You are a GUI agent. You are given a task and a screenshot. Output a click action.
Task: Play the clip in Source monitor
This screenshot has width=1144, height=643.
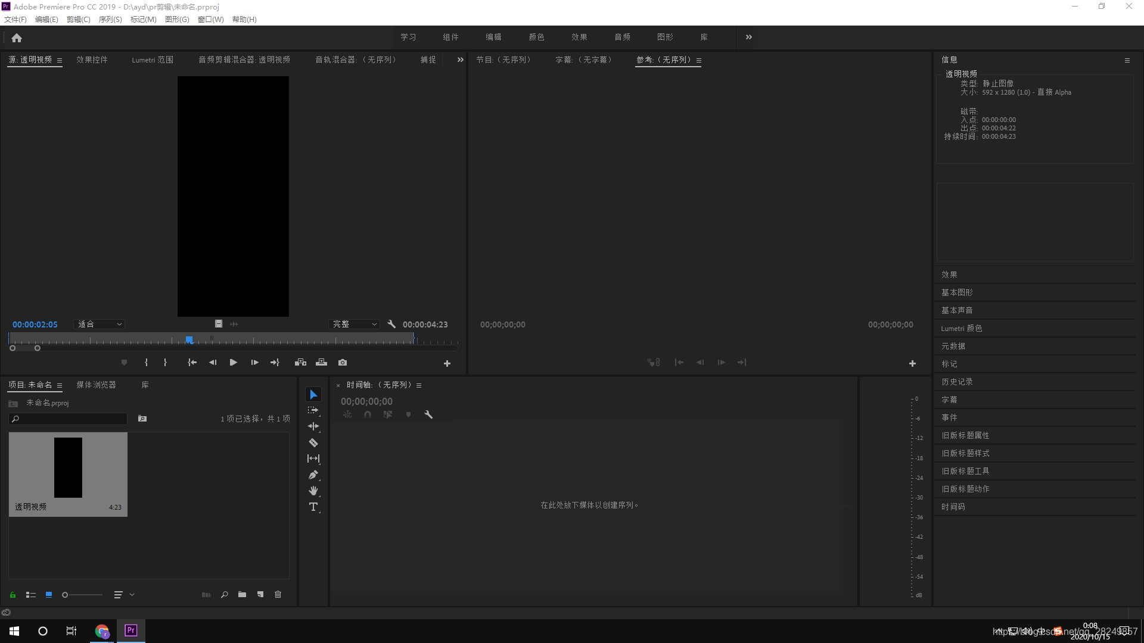(x=234, y=363)
